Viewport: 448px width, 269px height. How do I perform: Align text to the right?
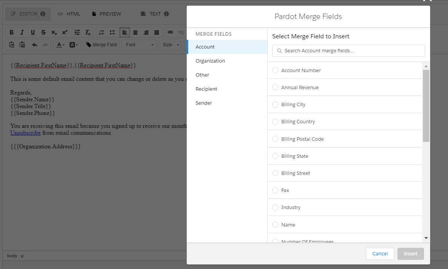146,33
